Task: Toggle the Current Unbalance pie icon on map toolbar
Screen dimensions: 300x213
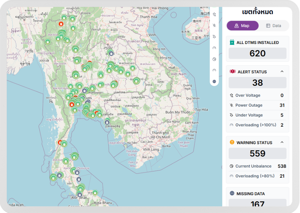Action: coord(214,59)
